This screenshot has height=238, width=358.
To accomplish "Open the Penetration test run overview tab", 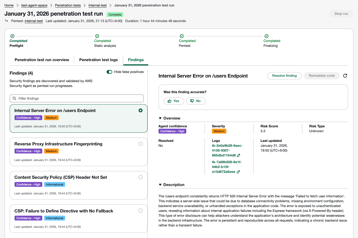I will 42,60.
